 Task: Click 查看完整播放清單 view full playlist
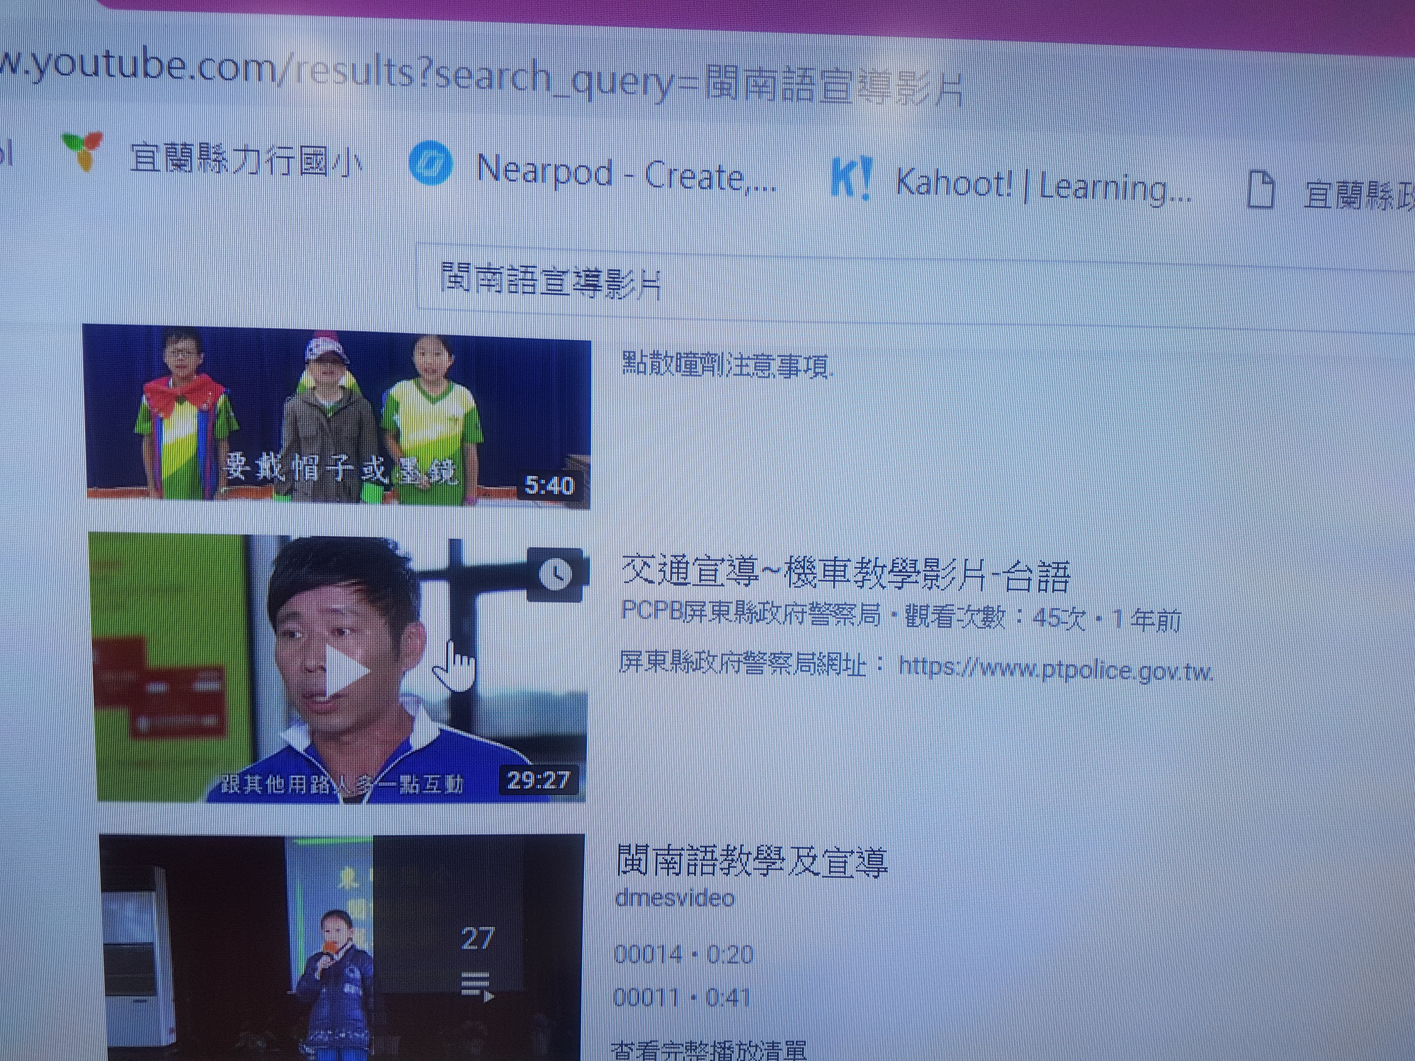tap(707, 1053)
